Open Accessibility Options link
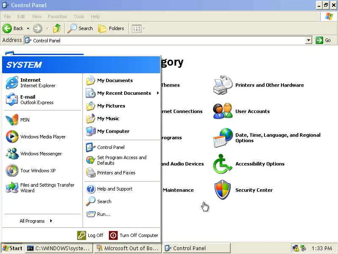The height and width of the screenshot is (254, 338). click(x=260, y=164)
